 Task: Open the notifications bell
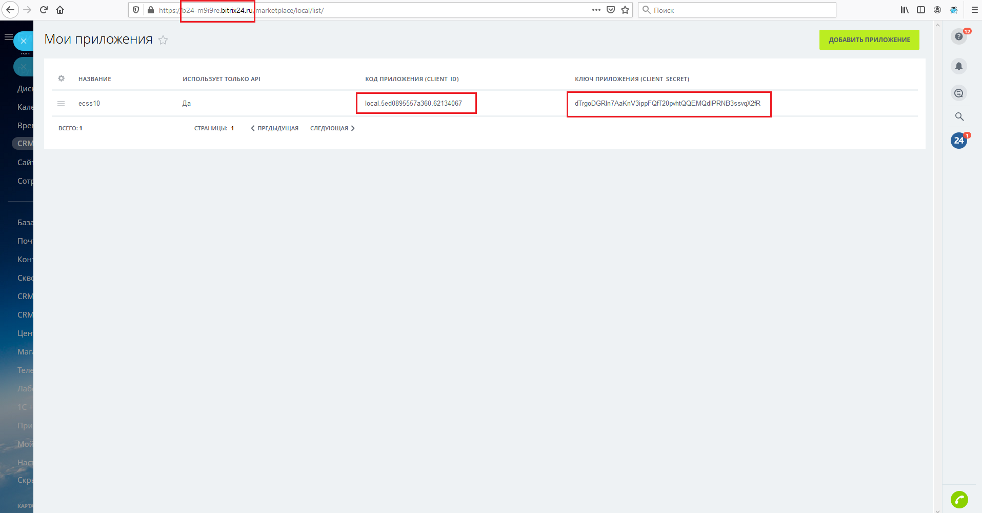(x=959, y=66)
